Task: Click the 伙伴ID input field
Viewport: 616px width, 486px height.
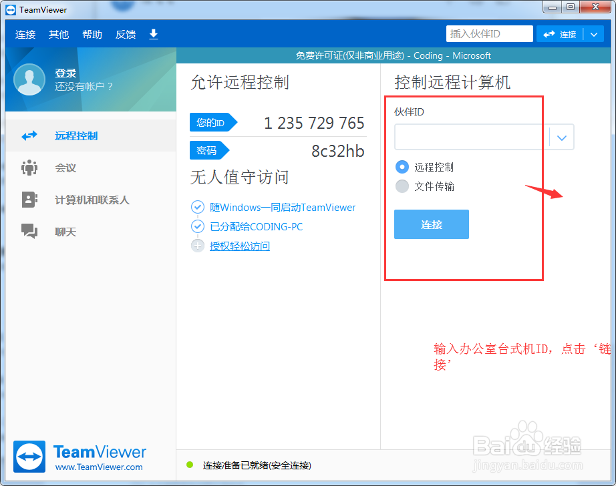Action: [x=472, y=137]
